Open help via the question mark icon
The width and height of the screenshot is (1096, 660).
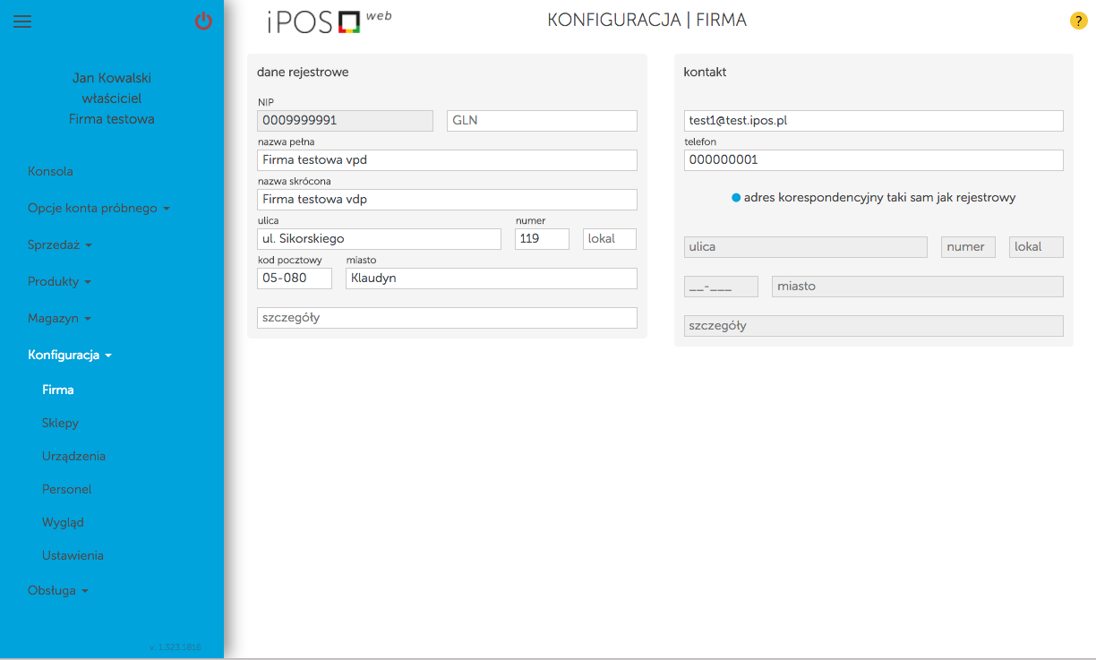[x=1078, y=20]
